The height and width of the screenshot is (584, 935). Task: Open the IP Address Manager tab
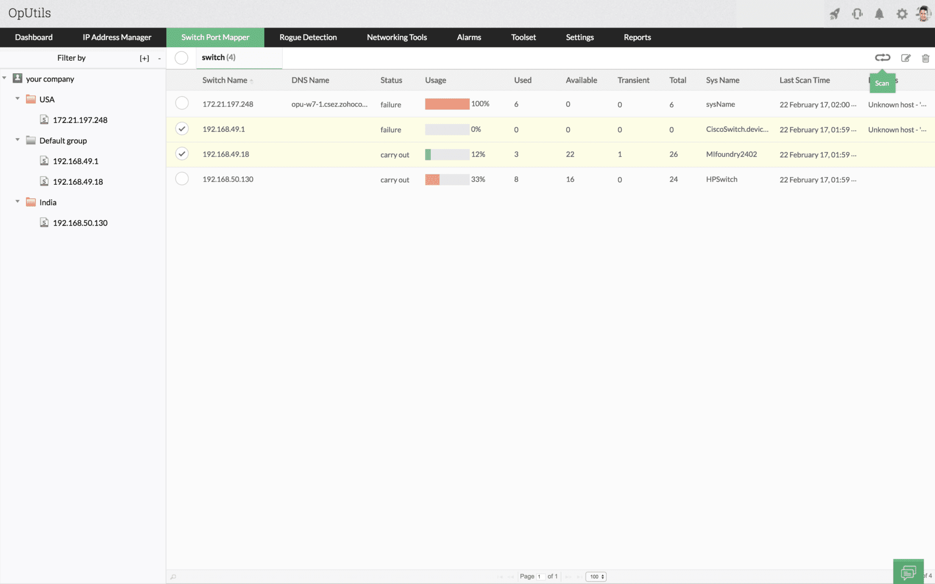coord(117,37)
